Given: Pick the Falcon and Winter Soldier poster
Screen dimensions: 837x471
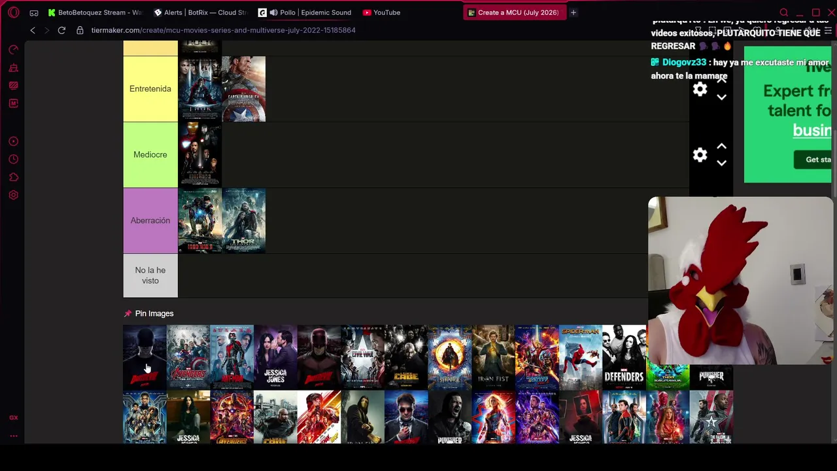Looking at the screenshot, I should click(x=711, y=417).
